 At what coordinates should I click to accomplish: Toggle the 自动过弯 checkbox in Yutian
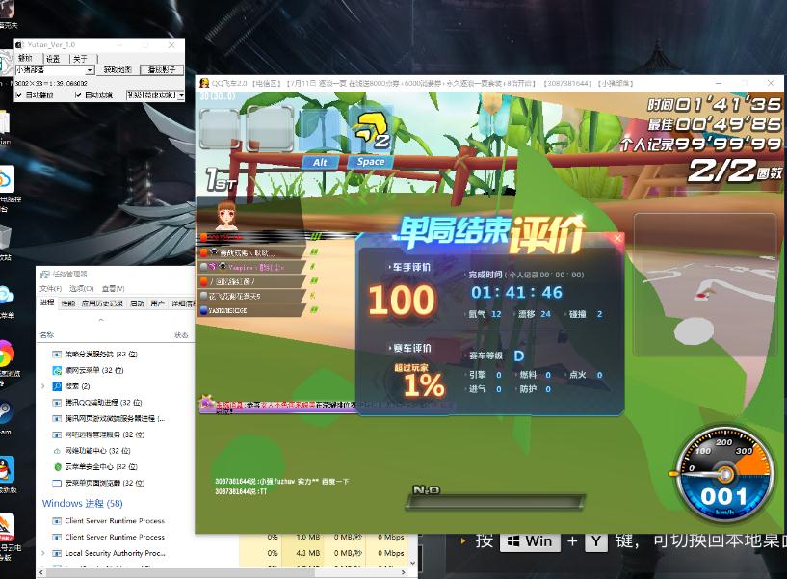pyautogui.click(x=78, y=95)
